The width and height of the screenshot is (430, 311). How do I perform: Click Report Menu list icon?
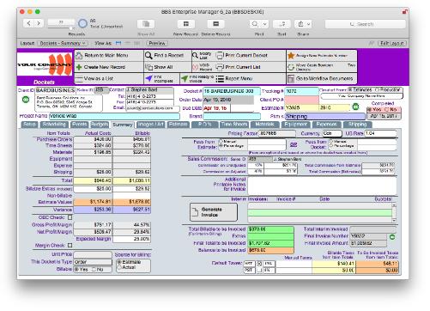click(x=220, y=78)
